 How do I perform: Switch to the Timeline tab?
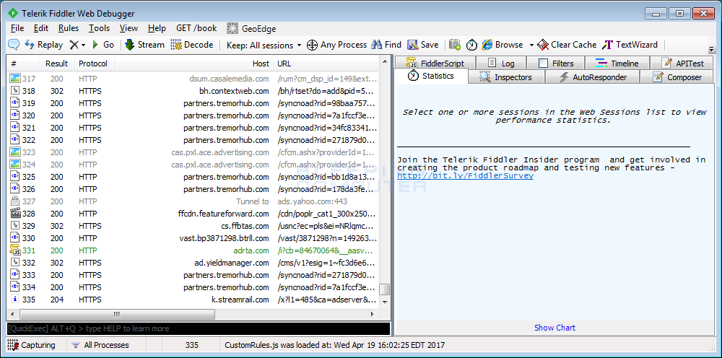pyautogui.click(x=617, y=64)
